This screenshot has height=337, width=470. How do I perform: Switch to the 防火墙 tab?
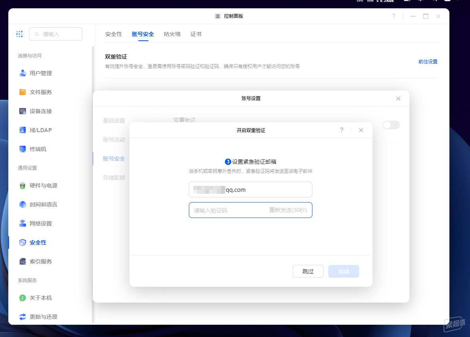point(172,34)
